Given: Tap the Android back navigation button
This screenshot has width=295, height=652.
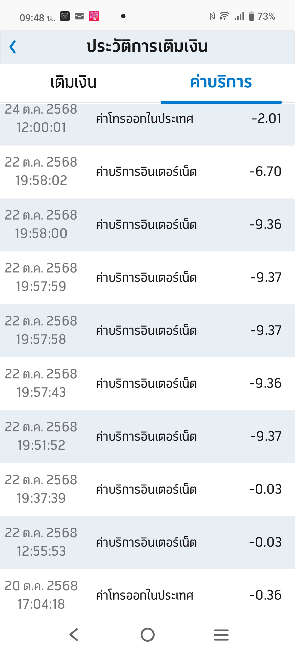Looking at the screenshot, I should 74,635.
